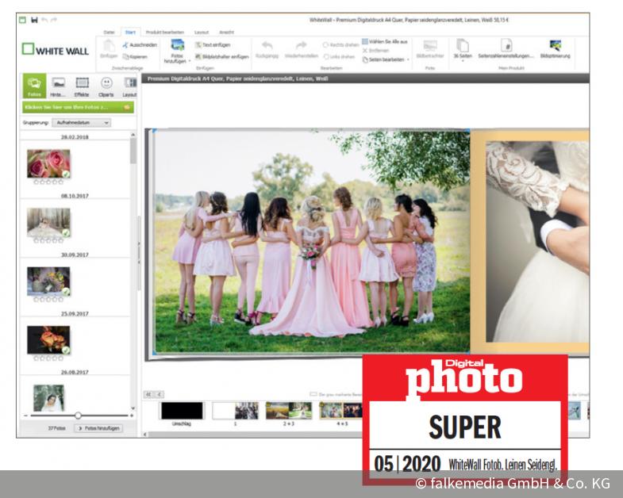The image size is (623, 498).
Task: Click the save disk icon in title bar
Action: tap(34, 19)
